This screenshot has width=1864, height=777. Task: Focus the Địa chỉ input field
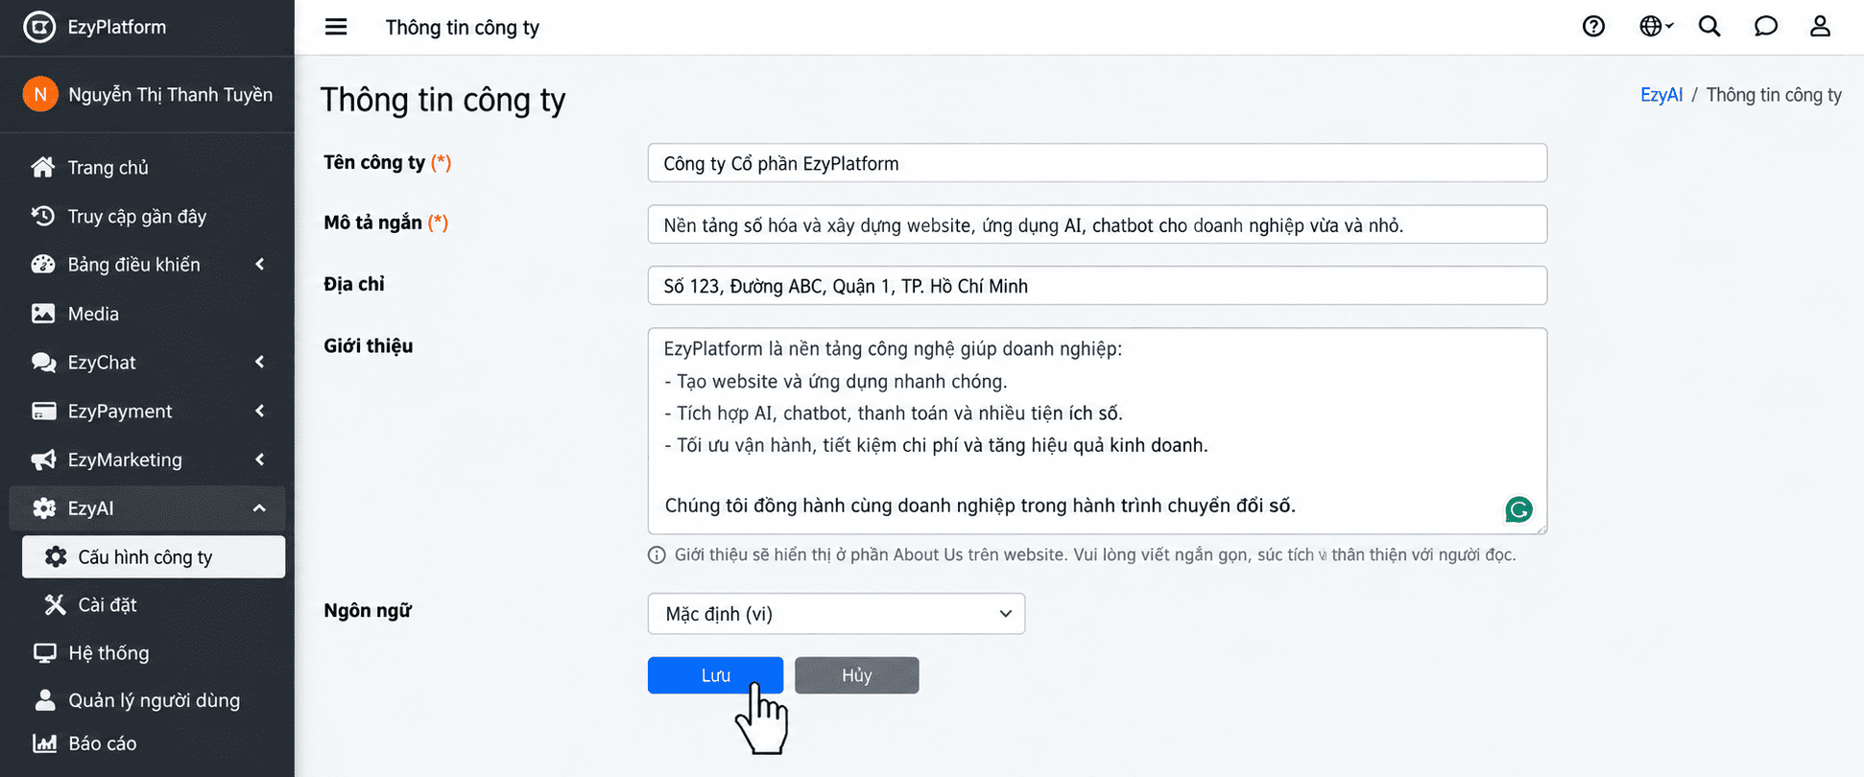coord(1097,286)
